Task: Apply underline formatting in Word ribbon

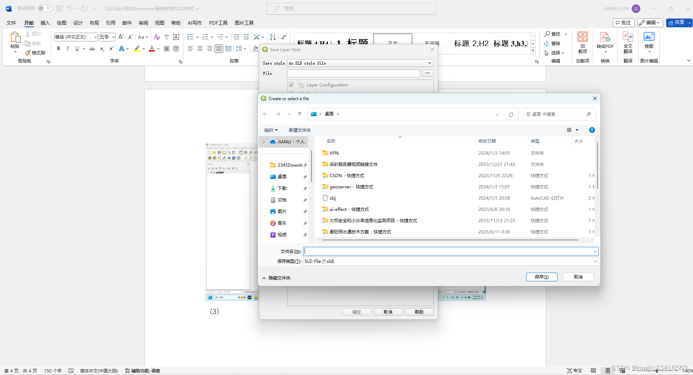Action: pyautogui.click(x=77, y=49)
